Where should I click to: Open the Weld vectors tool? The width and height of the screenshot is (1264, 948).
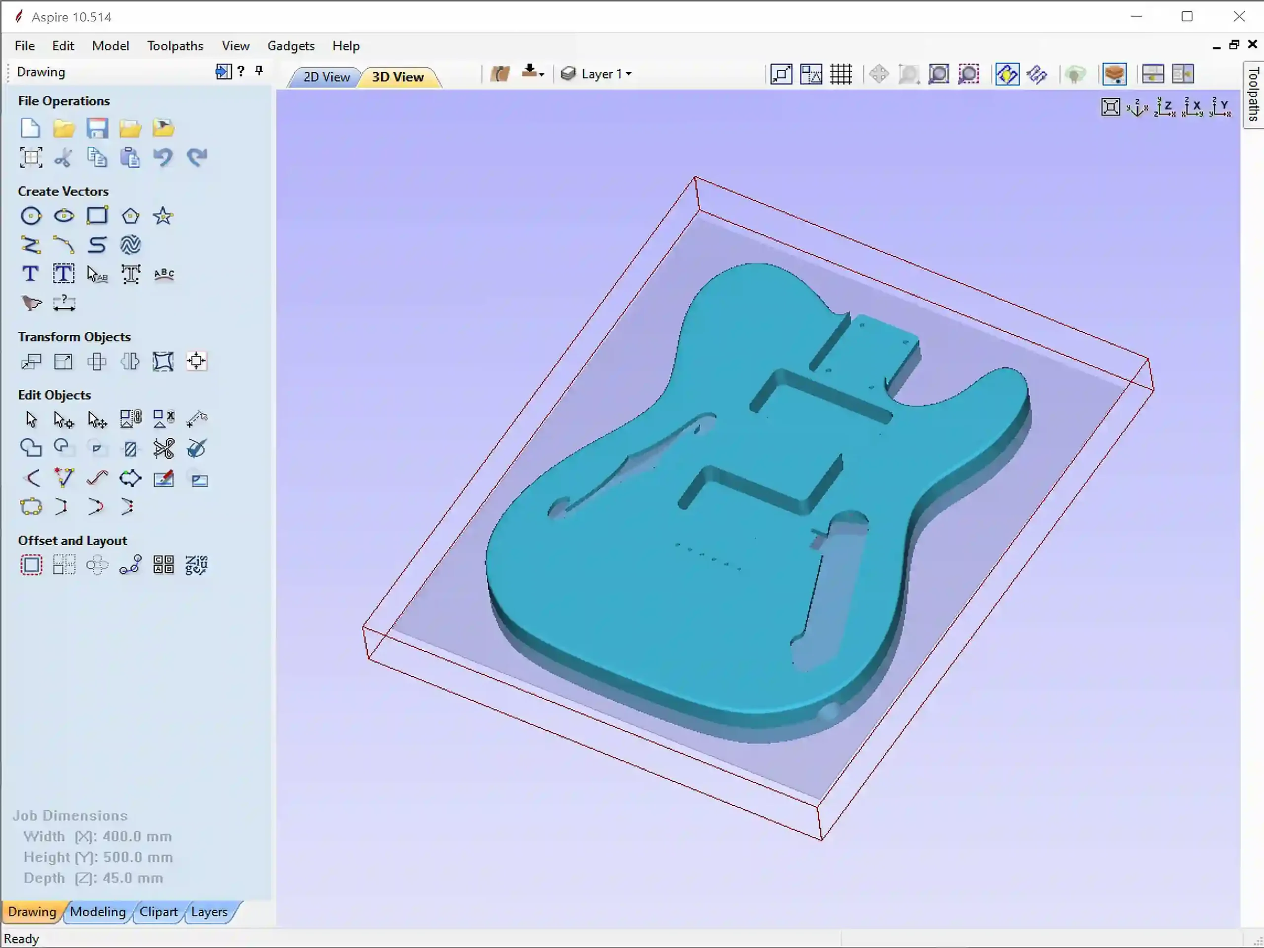coord(31,448)
